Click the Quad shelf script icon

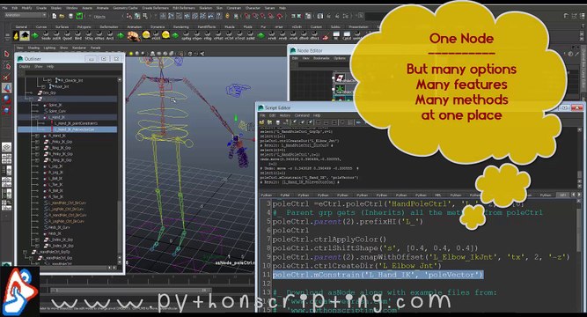[68, 35]
